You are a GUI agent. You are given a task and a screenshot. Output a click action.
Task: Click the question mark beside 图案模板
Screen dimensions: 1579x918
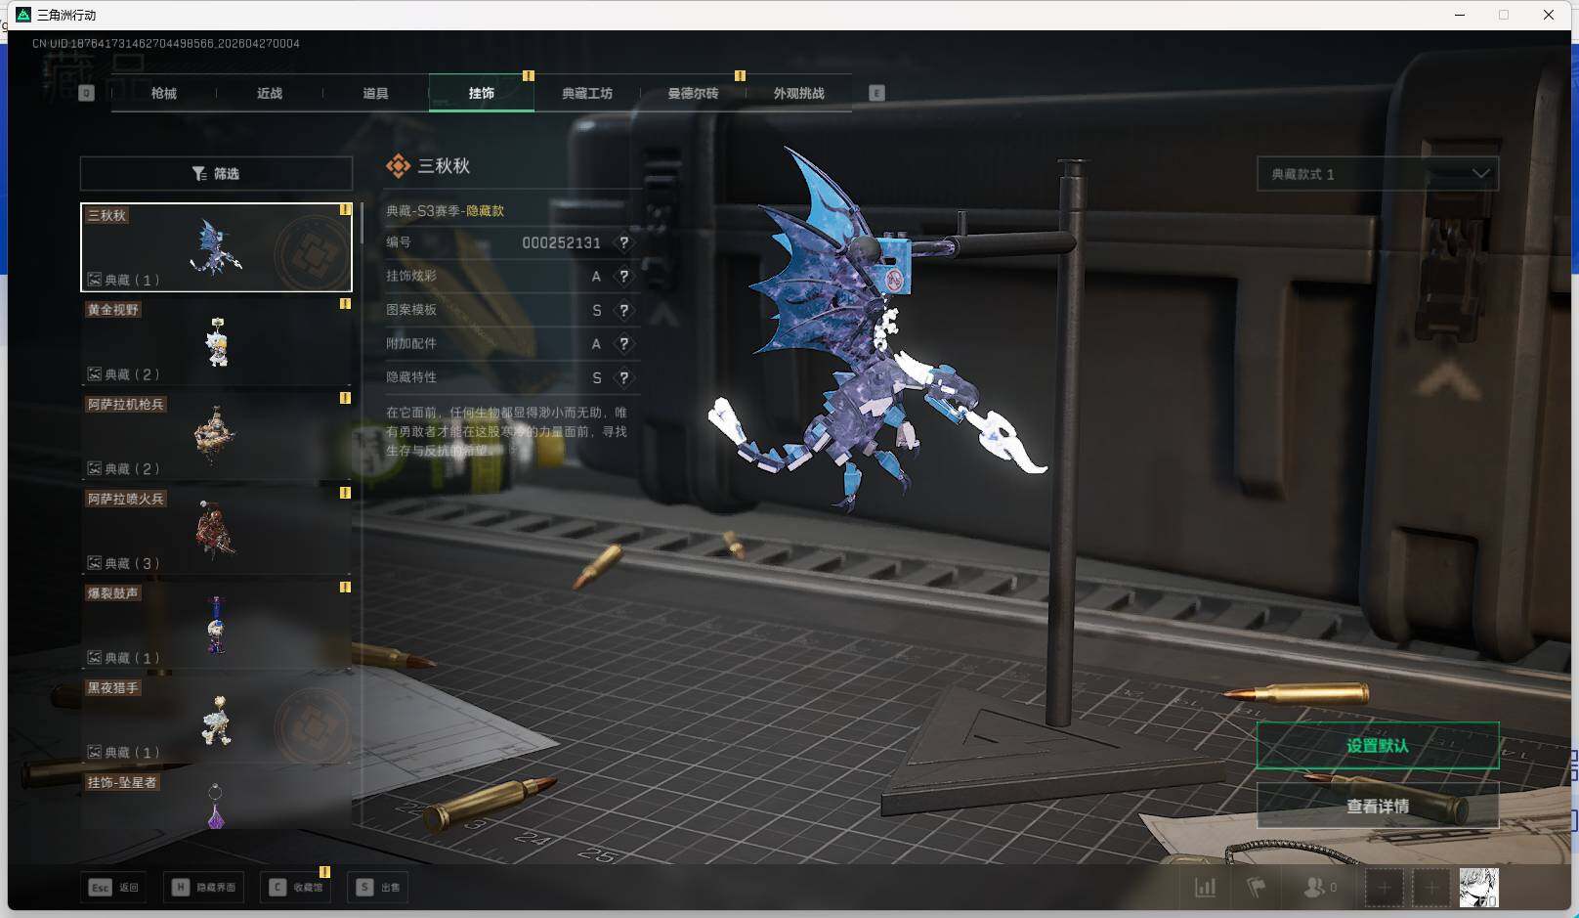[623, 310]
